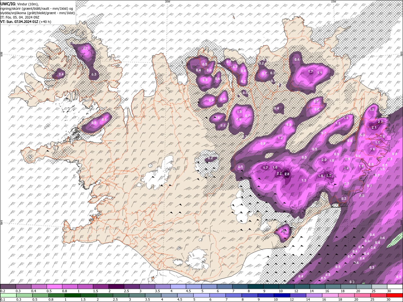
Task: Click the 2.0 precipitation value on the map
Action: tap(324, 160)
